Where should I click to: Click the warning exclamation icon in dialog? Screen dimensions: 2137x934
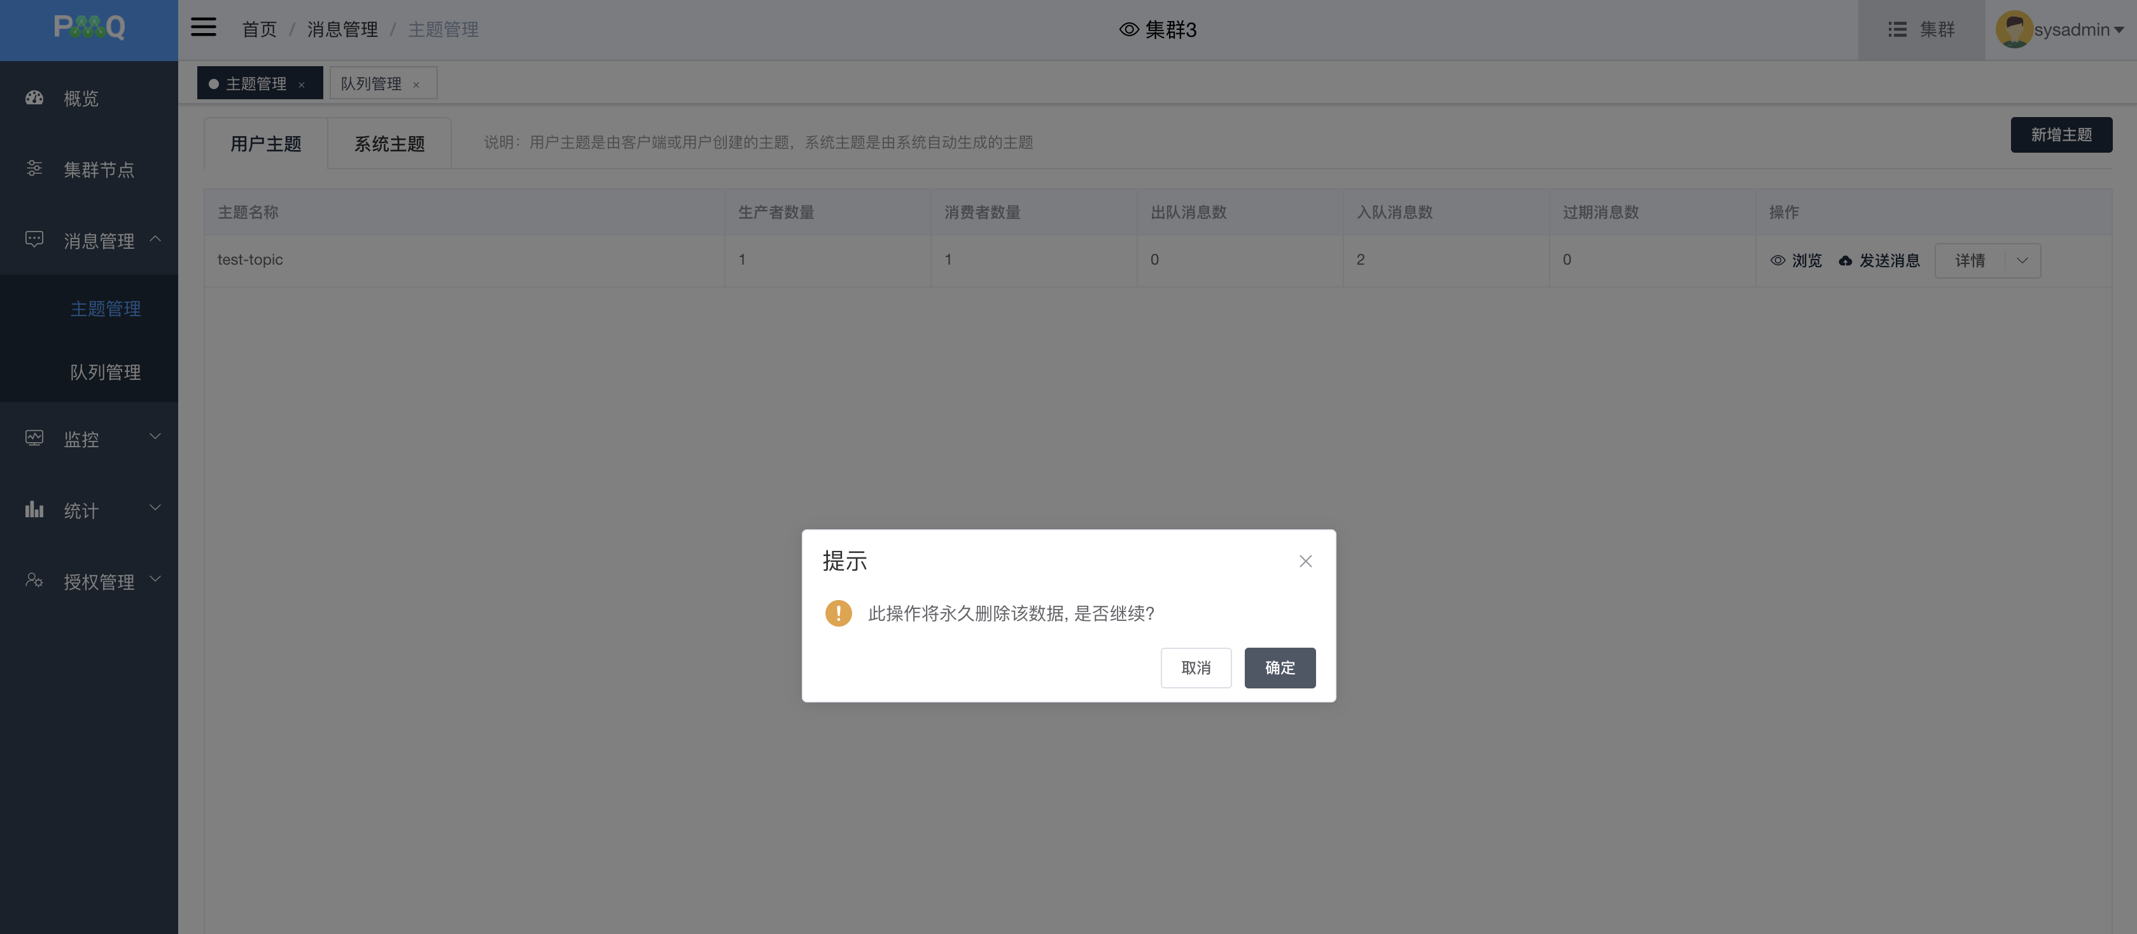[x=838, y=613]
